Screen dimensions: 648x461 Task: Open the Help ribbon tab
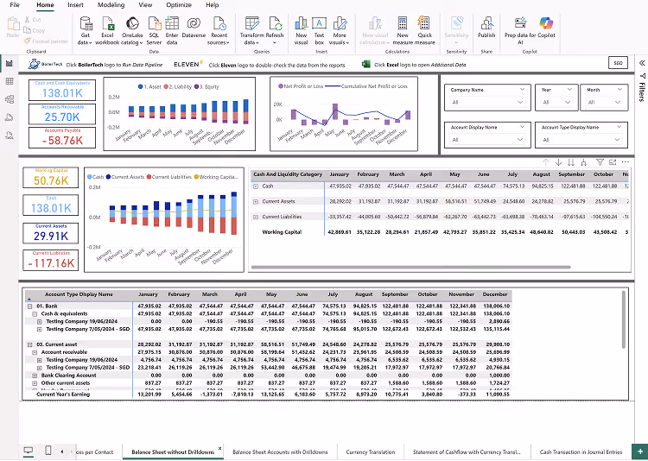[212, 5]
